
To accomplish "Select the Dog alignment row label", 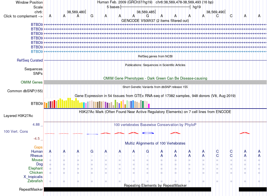I will (x=39, y=164).
